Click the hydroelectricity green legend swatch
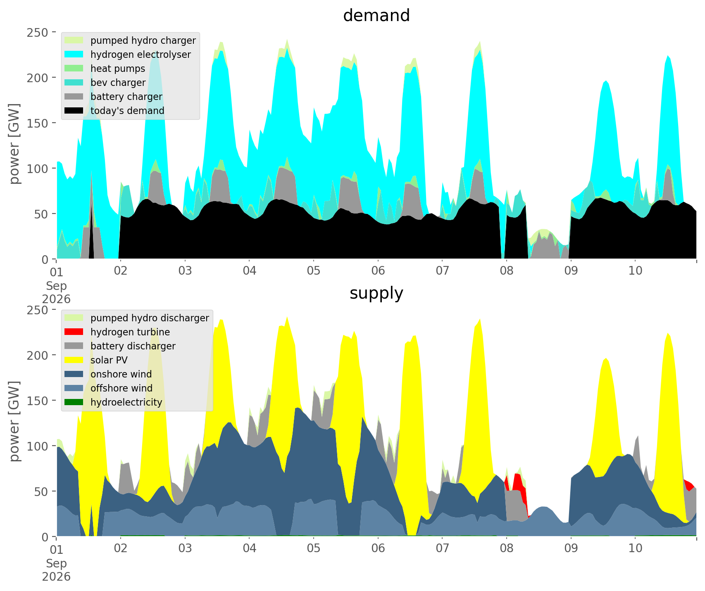This screenshot has width=705, height=591. [74, 402]
